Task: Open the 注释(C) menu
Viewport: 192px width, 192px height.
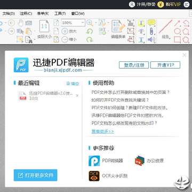Action: 26,13
